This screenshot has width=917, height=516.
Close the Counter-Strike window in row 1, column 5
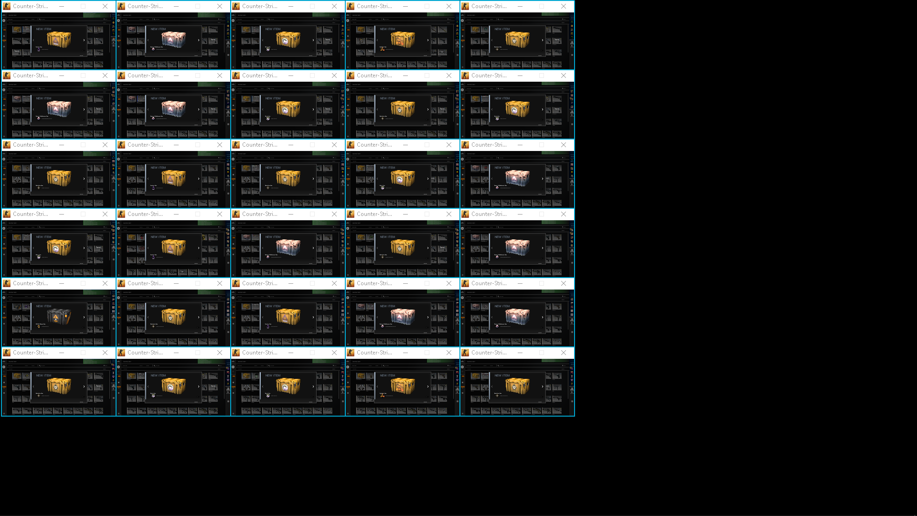(x=564, y=6)
